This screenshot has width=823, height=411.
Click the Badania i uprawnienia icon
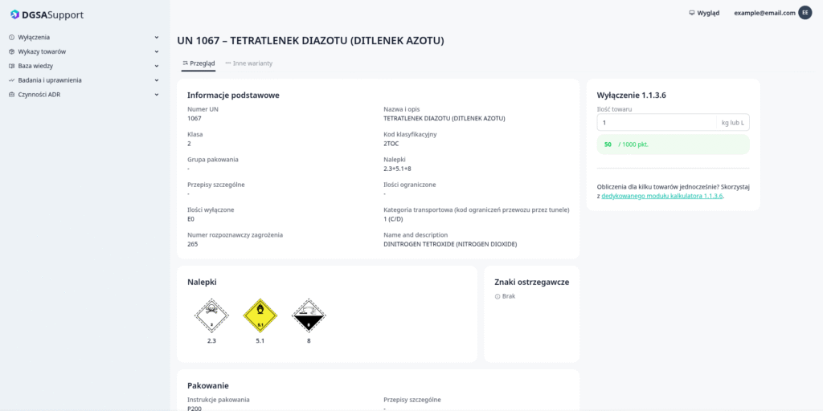click(11, 80)
